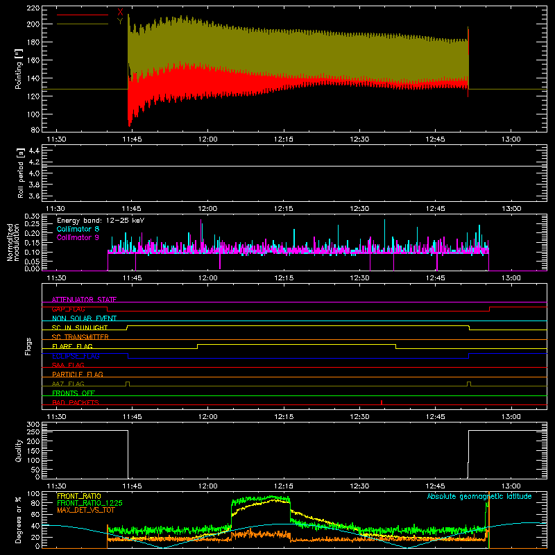Click the 0.30 tick on modulation axis
This screenshot has width=555, height=555.
(x=32, y=216)
